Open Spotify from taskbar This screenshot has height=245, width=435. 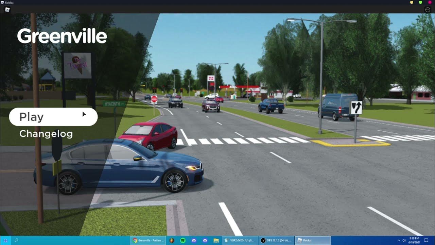coord(183,241)
